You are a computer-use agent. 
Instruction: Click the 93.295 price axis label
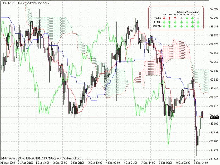(214, 18)
